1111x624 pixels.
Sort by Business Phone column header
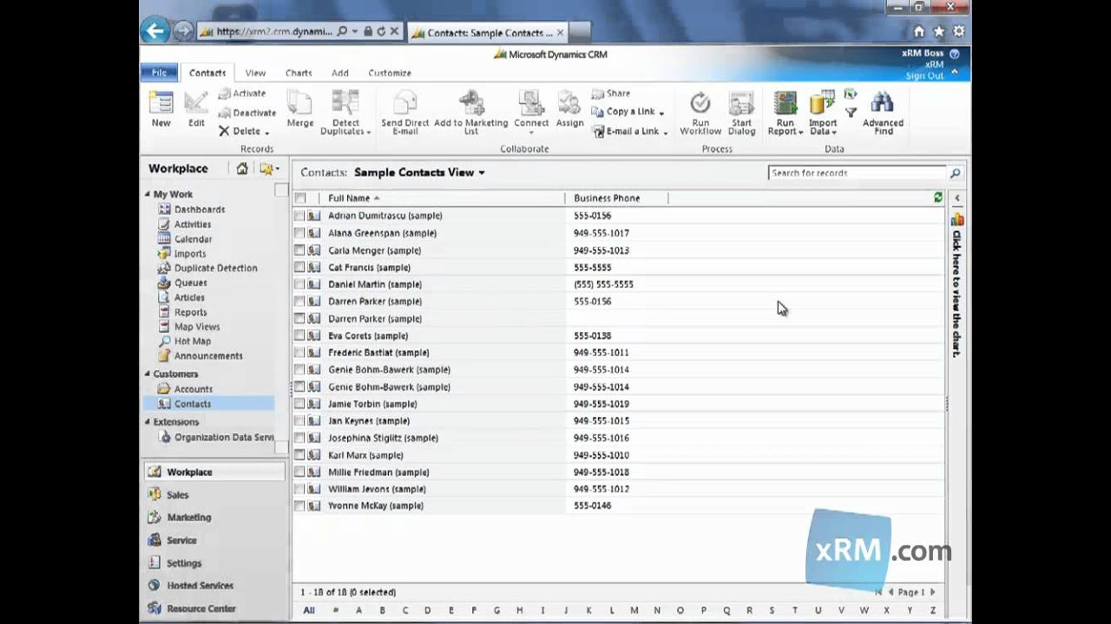(x=607, y=198)
